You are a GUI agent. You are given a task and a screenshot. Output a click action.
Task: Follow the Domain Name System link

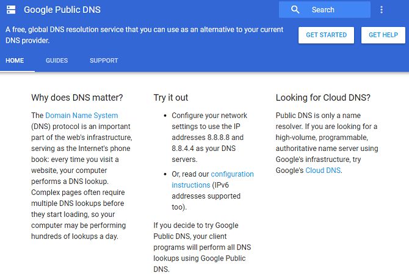coord(82,116)
